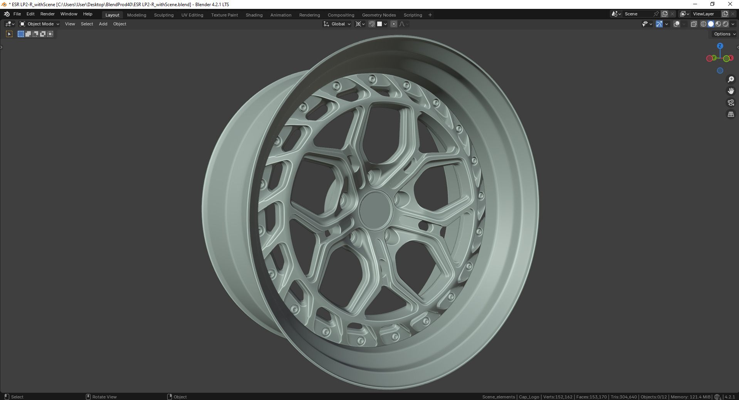The image size is (739, 400).
Task: Click the negative Z axis gizmo circle
Action: click(x=720, y=71)
